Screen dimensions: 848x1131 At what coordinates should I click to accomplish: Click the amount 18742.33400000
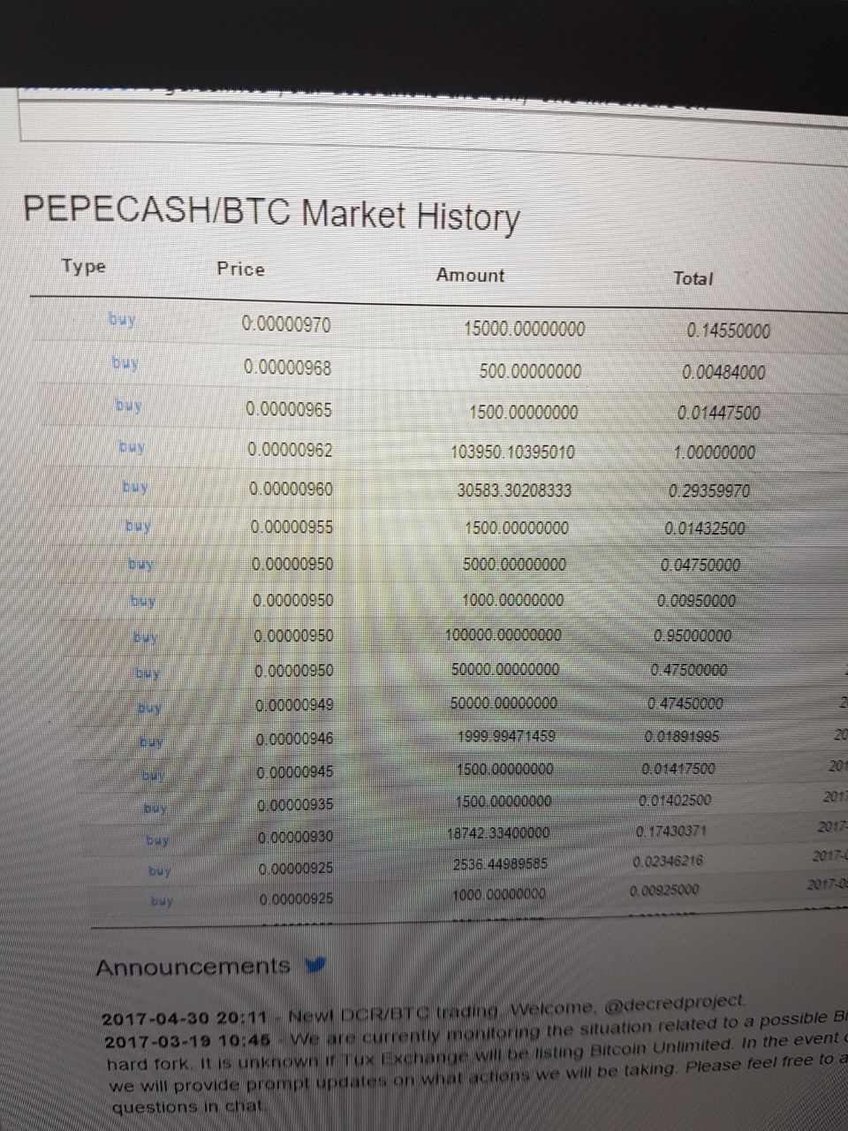pos(499,832)
